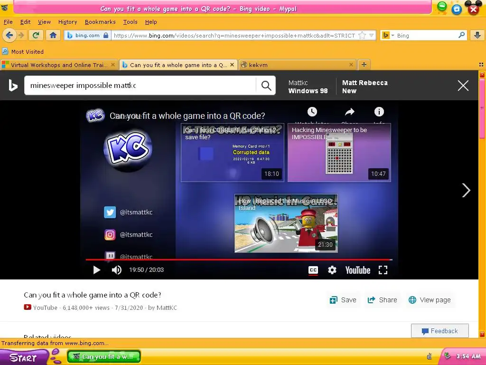Click the Instagram icon beside @itsmattkc
The width and height of the screenshot is (486, 365).
click(x=110, y=235)
